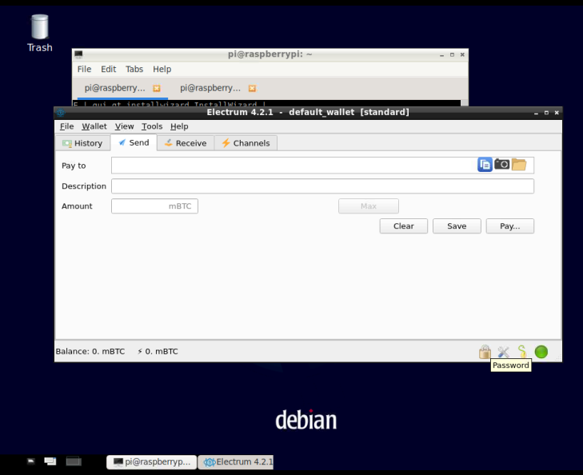Open preferences via the tools icon in status bar
The height and width of the screenshot is (475, 583).
click(503, 352)
